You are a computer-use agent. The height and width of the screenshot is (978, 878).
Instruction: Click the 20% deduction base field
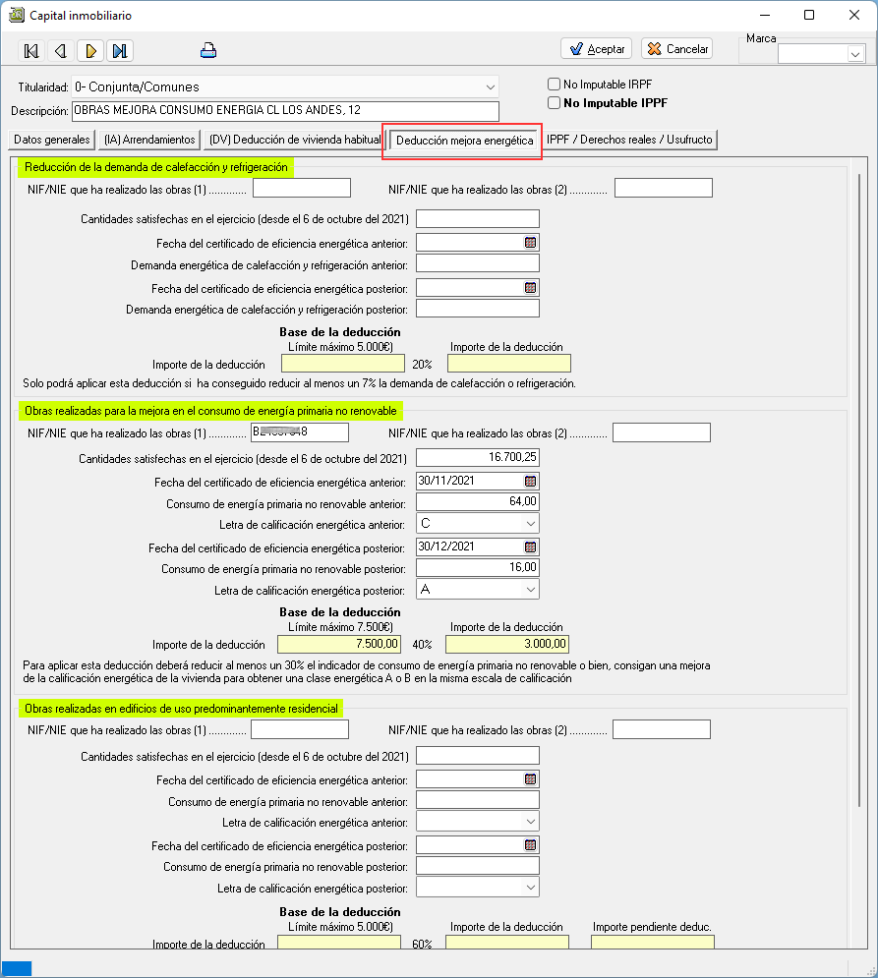(343, 364)
